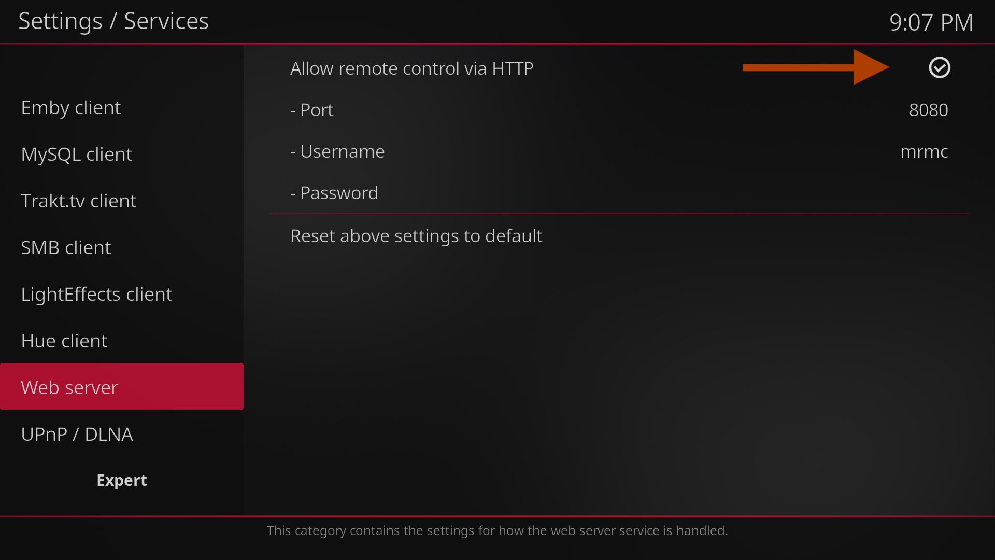The height and width of the screenshot is (560, 995).
Task: Click the 9:07 PM clock
Action: click(x=931, y=22)
